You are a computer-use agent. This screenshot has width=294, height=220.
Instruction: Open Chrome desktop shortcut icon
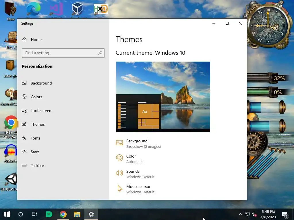point(11,123)
